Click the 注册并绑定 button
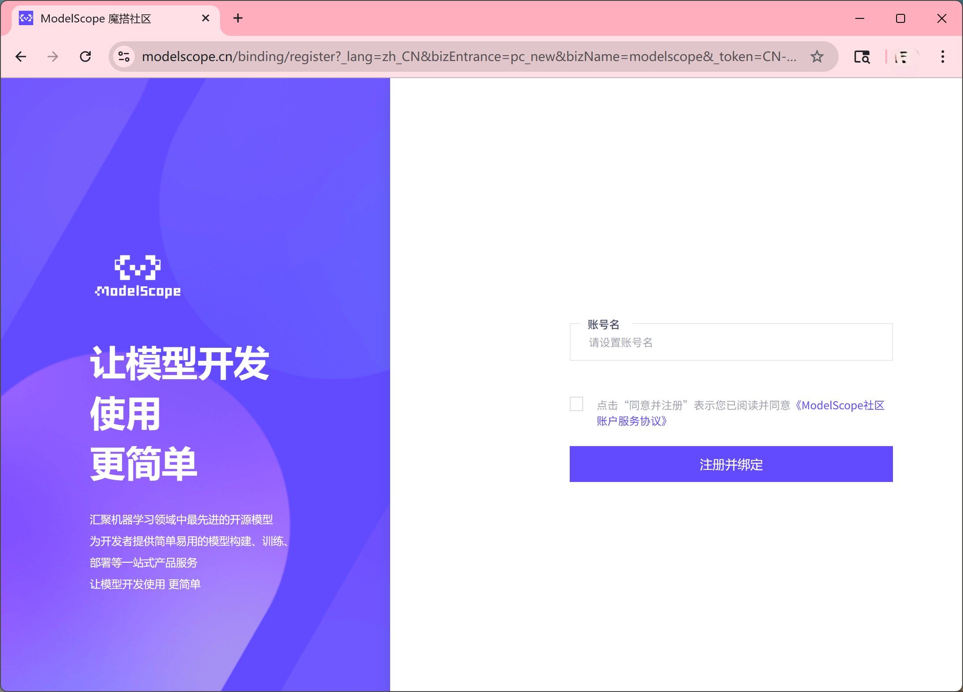This screenshot has height=692, width=963. 731,464
